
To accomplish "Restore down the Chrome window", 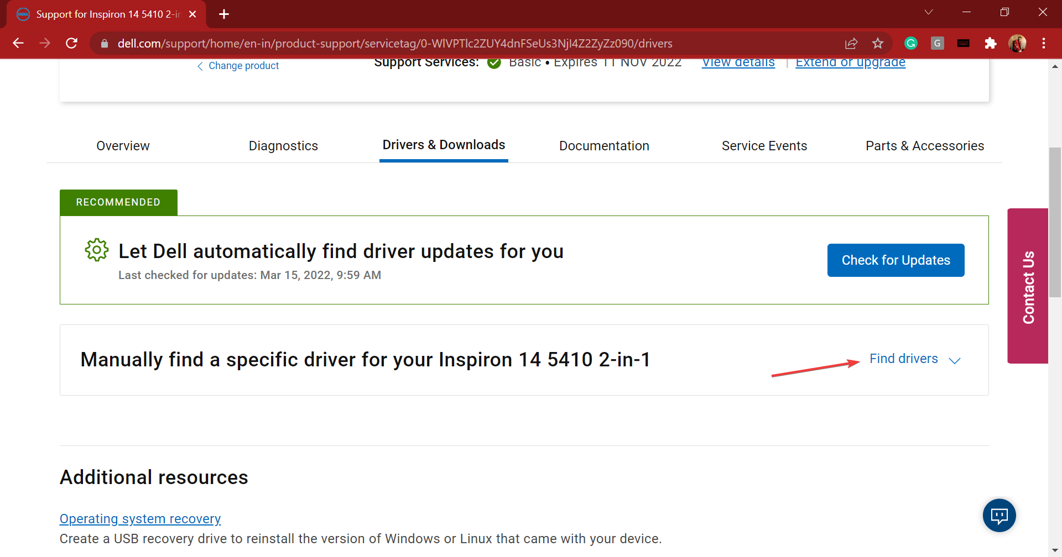I will tap(1005, 12).
